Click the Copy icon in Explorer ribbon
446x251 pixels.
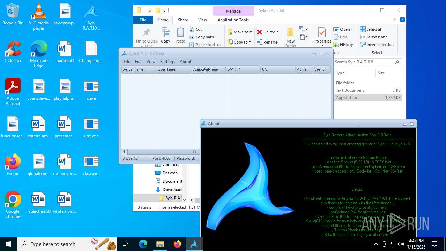point(166,36)
